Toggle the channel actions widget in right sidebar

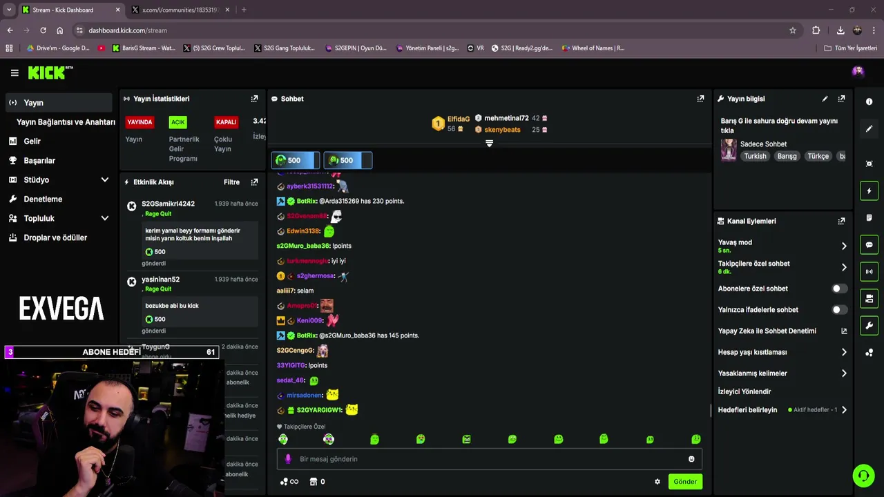pyautogui.click(x=869, y=298)
